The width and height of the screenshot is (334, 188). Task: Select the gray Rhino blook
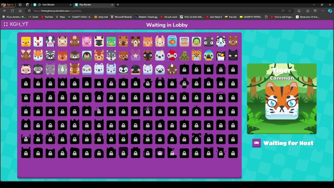(62, 69)
